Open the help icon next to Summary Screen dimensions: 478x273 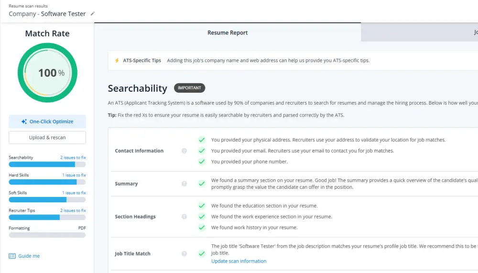(184, 184)
